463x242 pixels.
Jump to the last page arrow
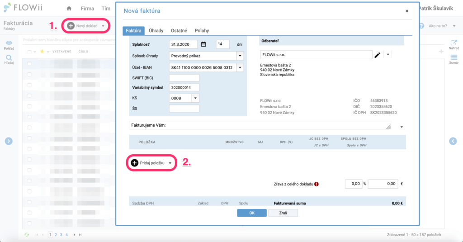80,235
